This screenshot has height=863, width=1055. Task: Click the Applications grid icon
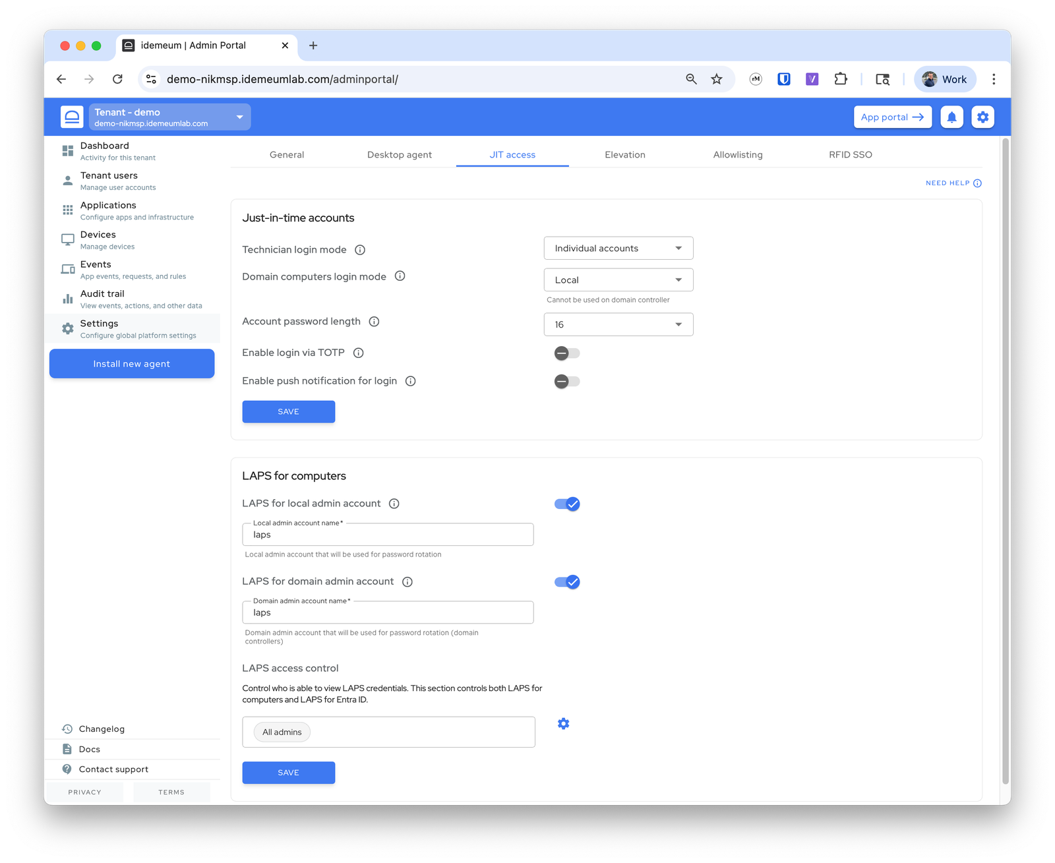point(67,210)
